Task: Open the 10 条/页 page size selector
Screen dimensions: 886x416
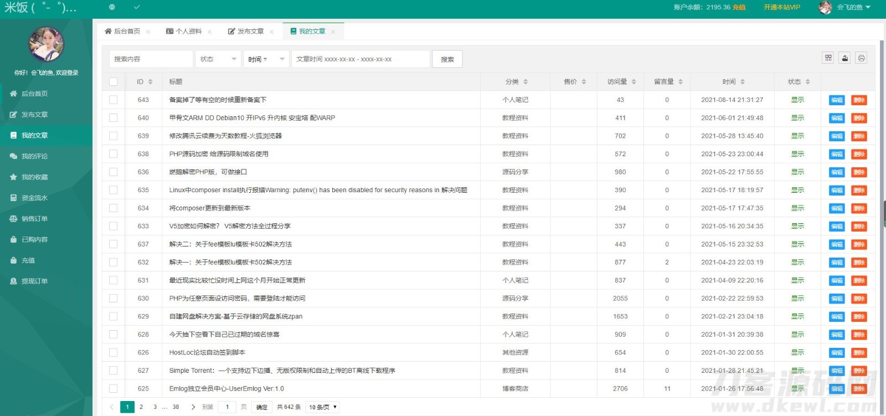Action: [x=323, y=407]
